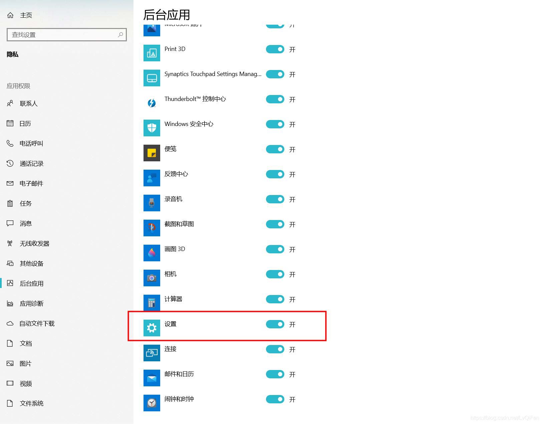This screenshot has width=542, height=424.
Task: Open 联系人 privacy page
Action: click(x=67, y=104)
